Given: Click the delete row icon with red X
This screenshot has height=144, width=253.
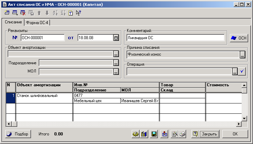Looking at the screenshot, I should (x=23, y=13).
